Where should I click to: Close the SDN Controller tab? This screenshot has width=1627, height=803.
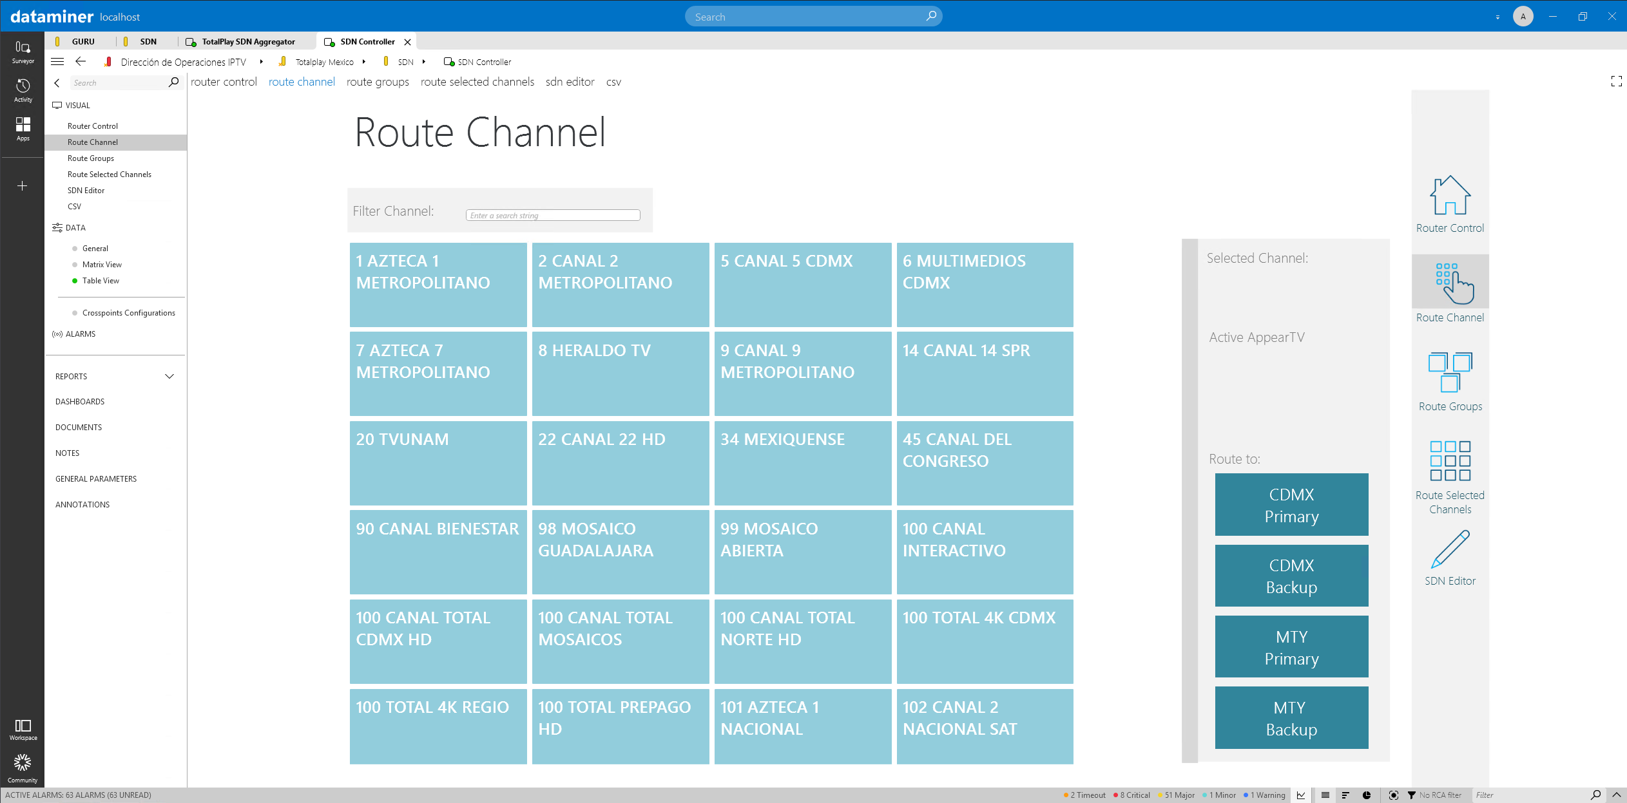[407, 42]
